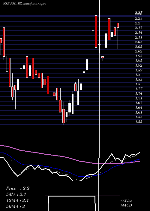This screenshot has height=211, width=150.
Task: Select the 1.61 price axis label
Action: pyautogui.click(x=139, y=112)
